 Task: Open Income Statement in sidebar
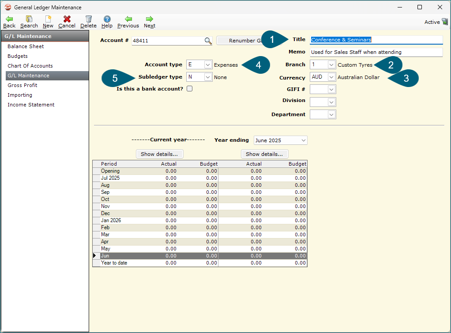pyautogui.click(x=31, y=105)
